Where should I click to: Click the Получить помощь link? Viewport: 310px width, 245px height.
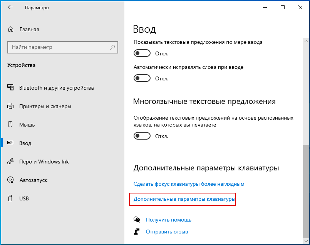pyautogui.click(x=168, y=220)
